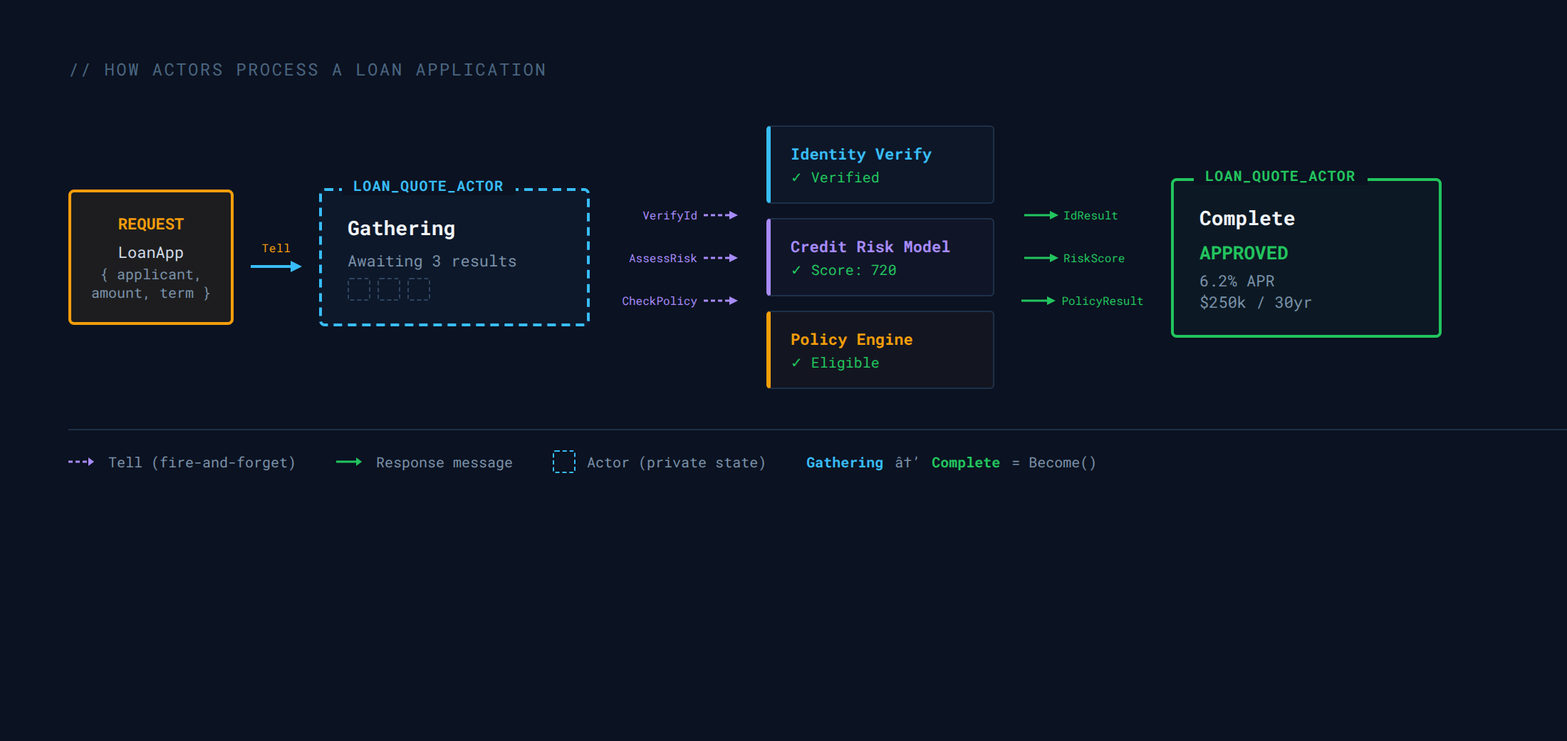Select the LOAN_QUOTE_ACTOR Complete state box
The image size is (1567, 741).
pyautogui.click(x=1306, y=256)
